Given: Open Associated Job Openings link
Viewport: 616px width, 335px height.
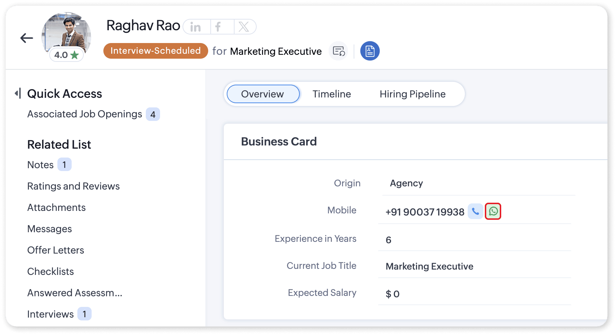Looking at the screenshot, I should tap(85, 114).
